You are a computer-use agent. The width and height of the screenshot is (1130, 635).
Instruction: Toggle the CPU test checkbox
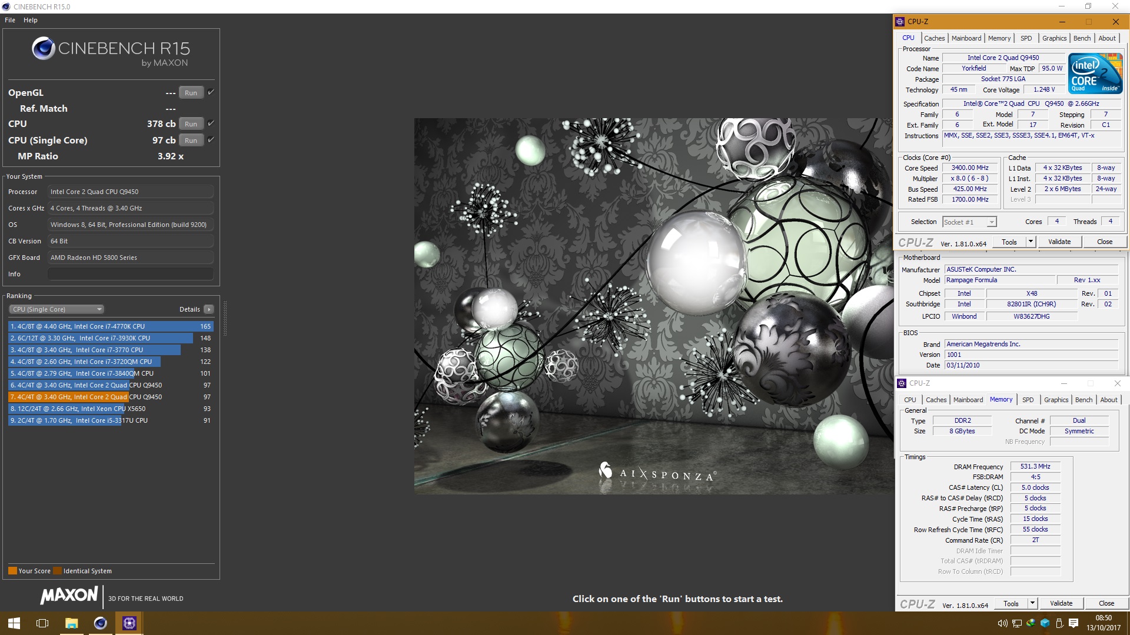coord(211,123)
